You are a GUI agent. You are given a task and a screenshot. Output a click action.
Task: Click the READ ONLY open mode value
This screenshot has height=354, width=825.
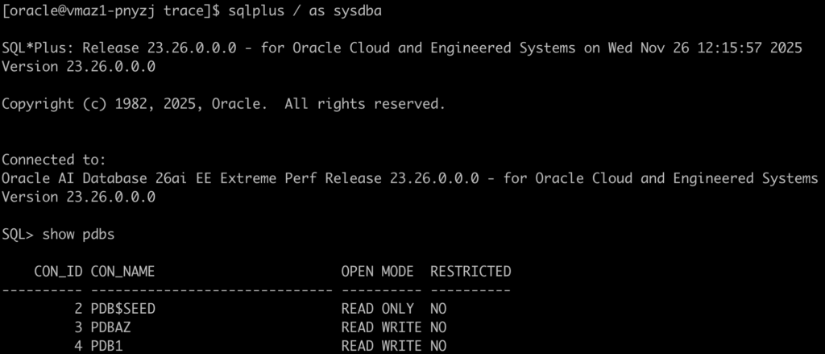tap(377, 309)
